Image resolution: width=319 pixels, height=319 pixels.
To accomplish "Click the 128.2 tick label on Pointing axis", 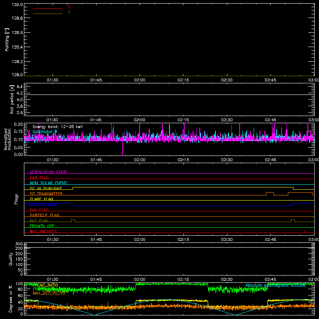I will (x=17, y=62).
